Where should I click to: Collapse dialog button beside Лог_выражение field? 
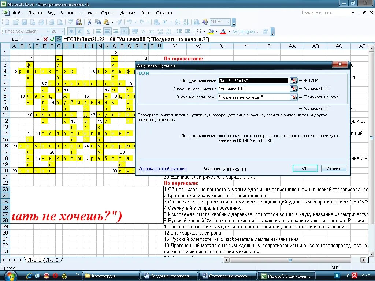tap(294, 80)
